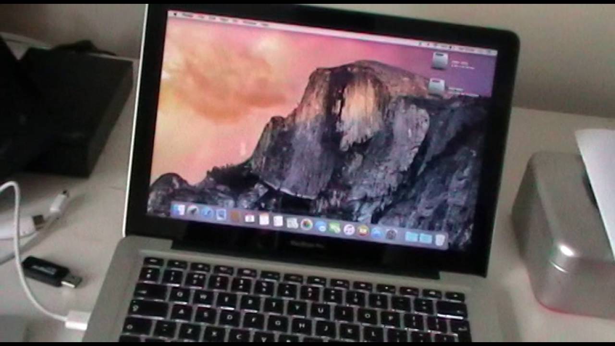Open Maps icon in Dock

pos(292,223)
